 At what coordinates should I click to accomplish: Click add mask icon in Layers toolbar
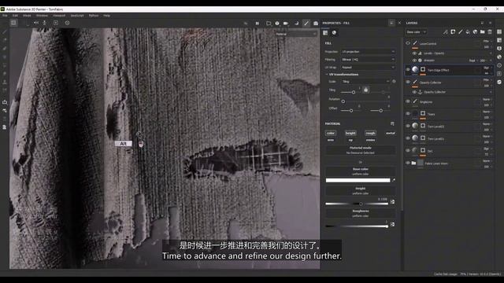point(453,31)
